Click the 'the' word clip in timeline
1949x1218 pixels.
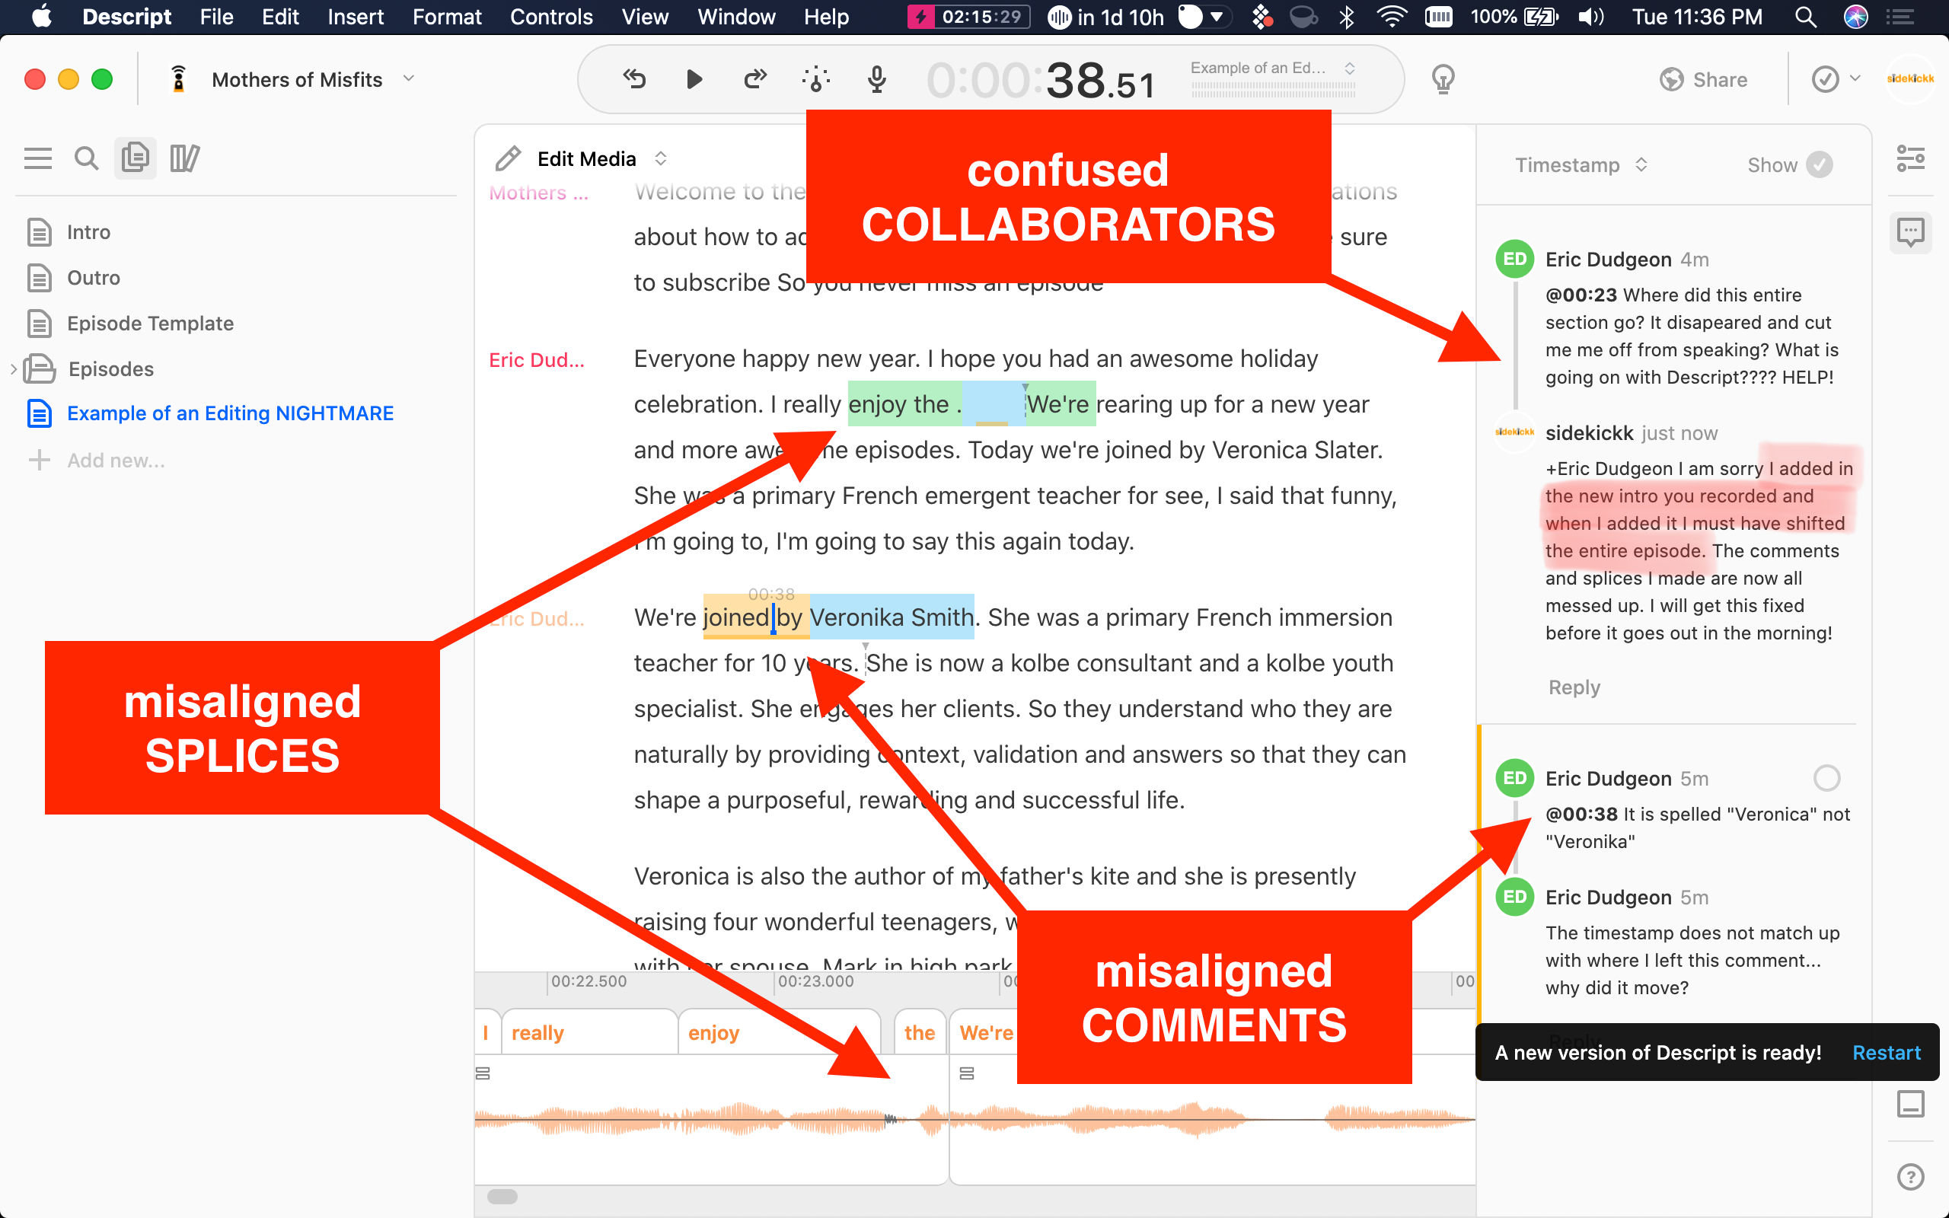(x=919, y=1032)
